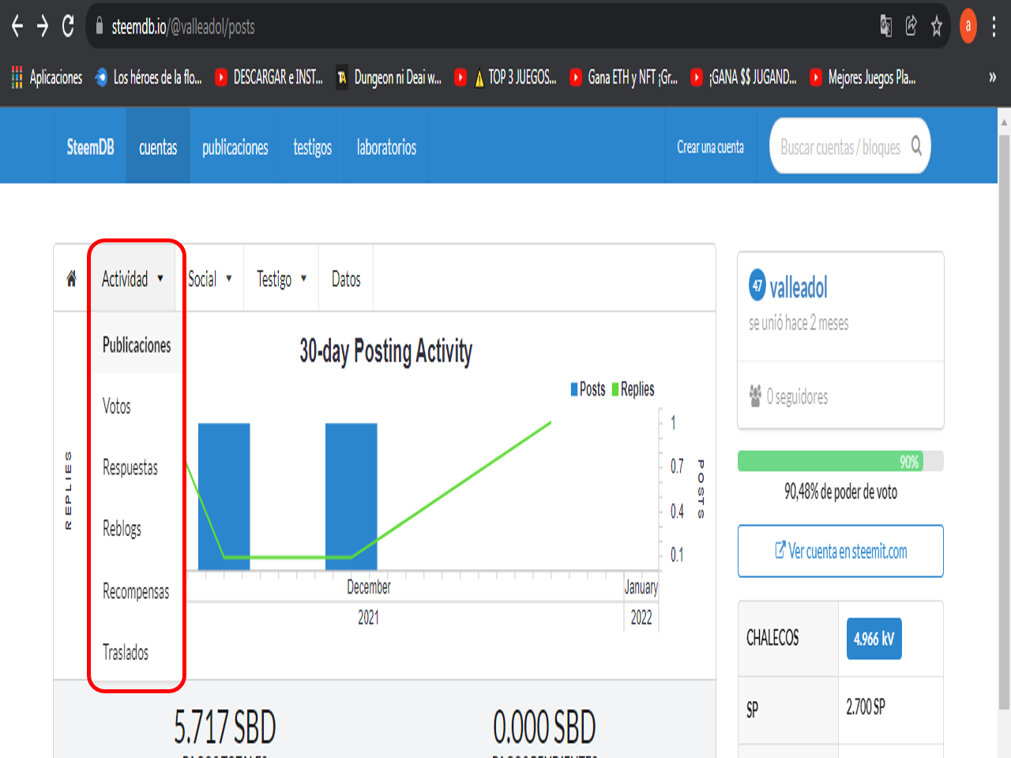Screen dimensions: 1011x758
Task: Click the search magnifier icon
Action: [916, 145]
